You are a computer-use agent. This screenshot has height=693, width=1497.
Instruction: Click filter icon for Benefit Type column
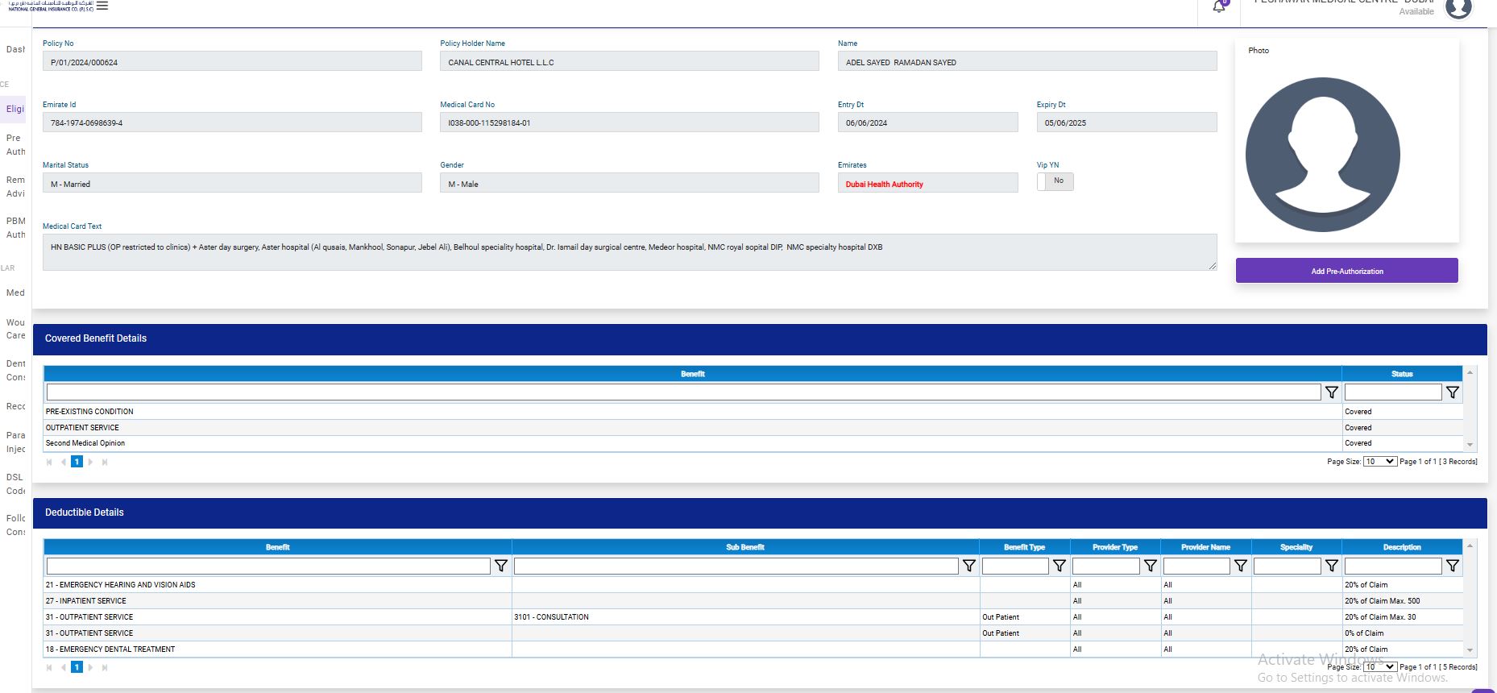pyautogui.click(x=1059, y=566)
